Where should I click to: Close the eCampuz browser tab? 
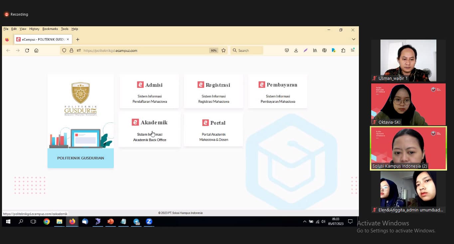(x=68, y=39)
